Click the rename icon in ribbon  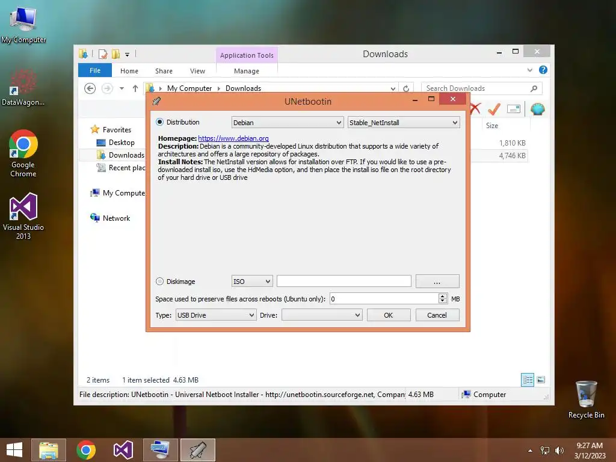pos(514,109)
